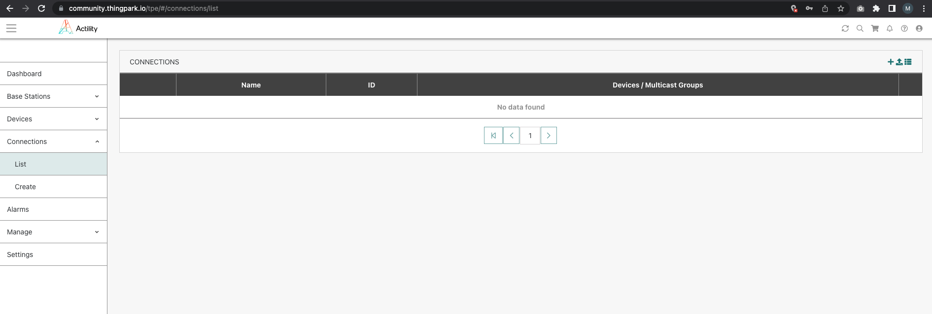This screenshot has width=932, height=314.
Task: Click the camera extension icon
Action: click(x=861, y=8)
